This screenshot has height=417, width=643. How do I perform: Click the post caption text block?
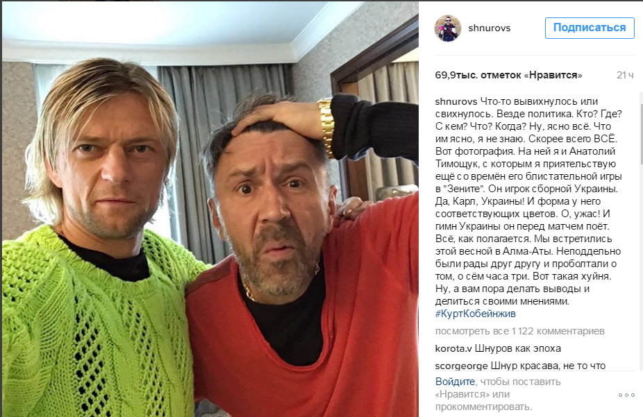click(529, 207)
